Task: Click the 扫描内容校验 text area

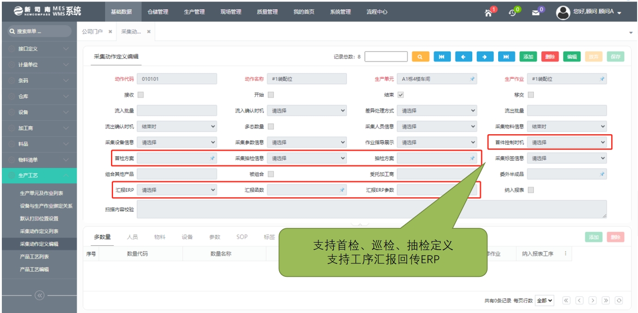Action: pos(371,209)
